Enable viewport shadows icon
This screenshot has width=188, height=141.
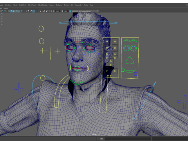[x=24, y=11]
